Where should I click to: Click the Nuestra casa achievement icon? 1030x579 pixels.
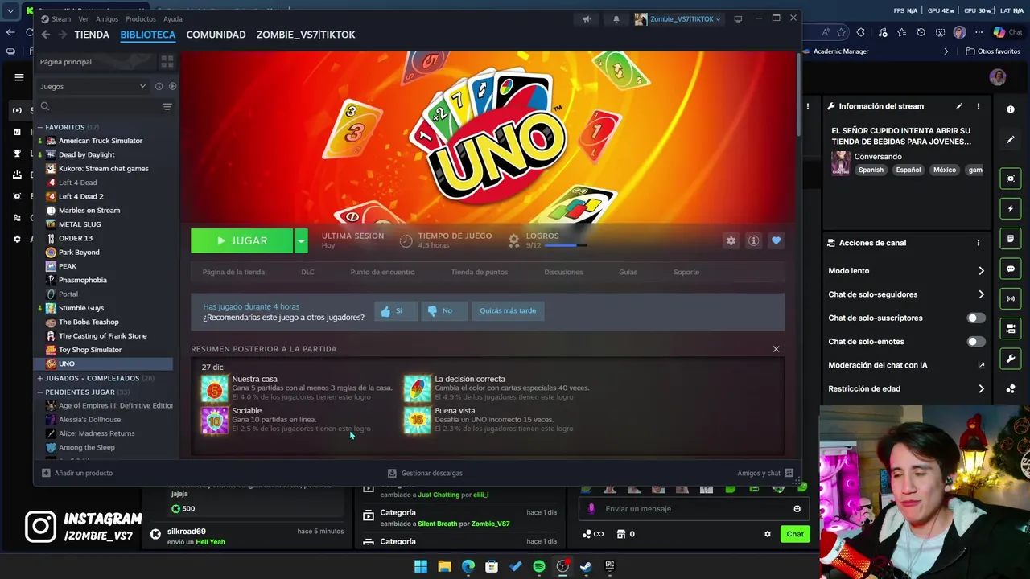pos(214,388)
